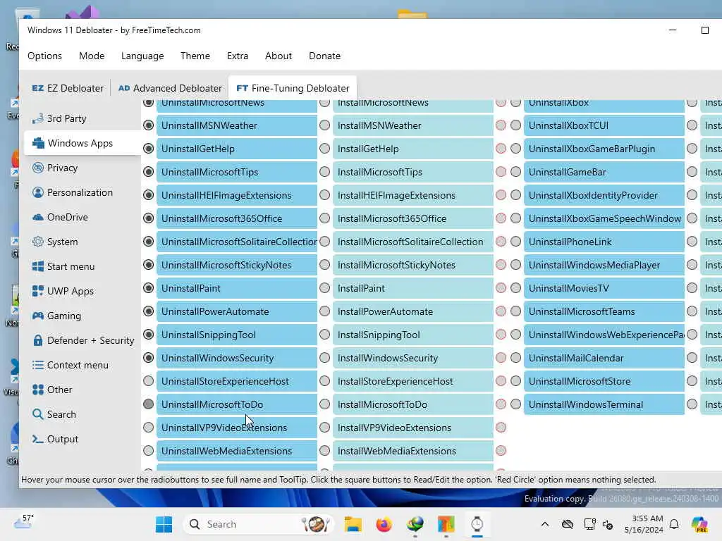Switch to the EZ Debloater tab
The image size is (722, 541).
tap(68, 88)
